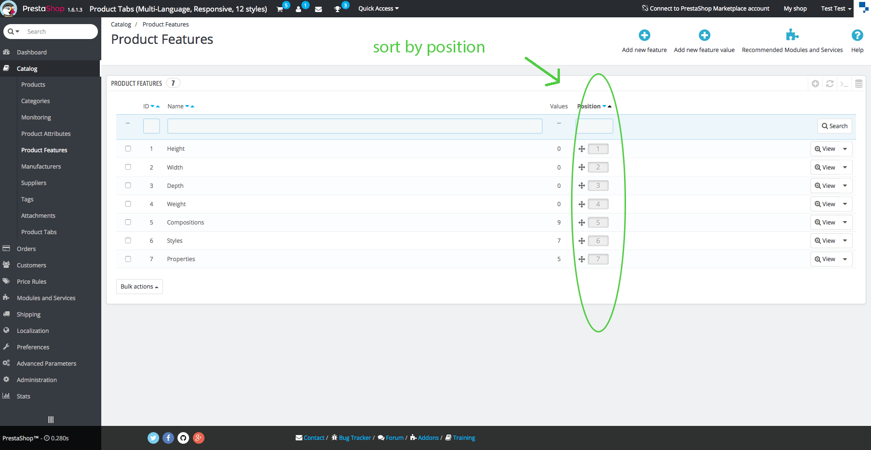Open the Test Test user dropdown

pos(836,9)
